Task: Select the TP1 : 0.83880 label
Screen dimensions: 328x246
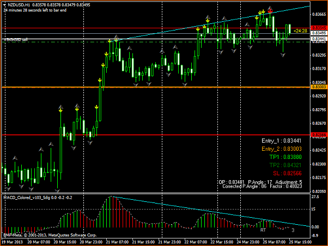Action: pos(286,157)
